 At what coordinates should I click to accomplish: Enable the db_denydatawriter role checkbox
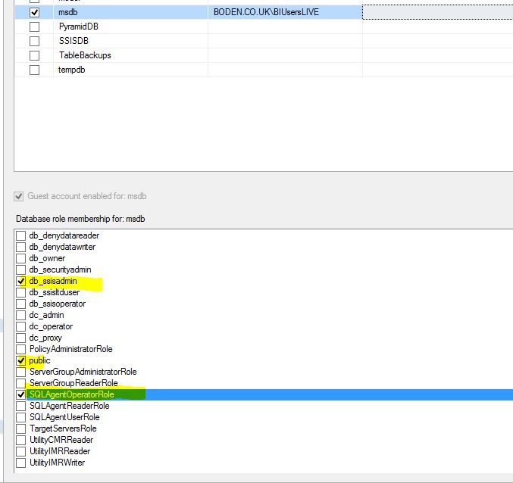click(x=21, y=247)
